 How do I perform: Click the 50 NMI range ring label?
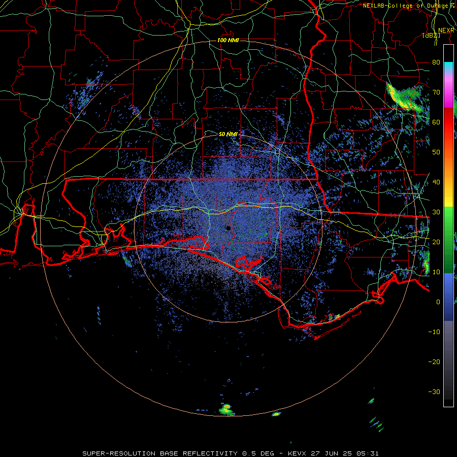pyautogui.click(x=228, y=135)
